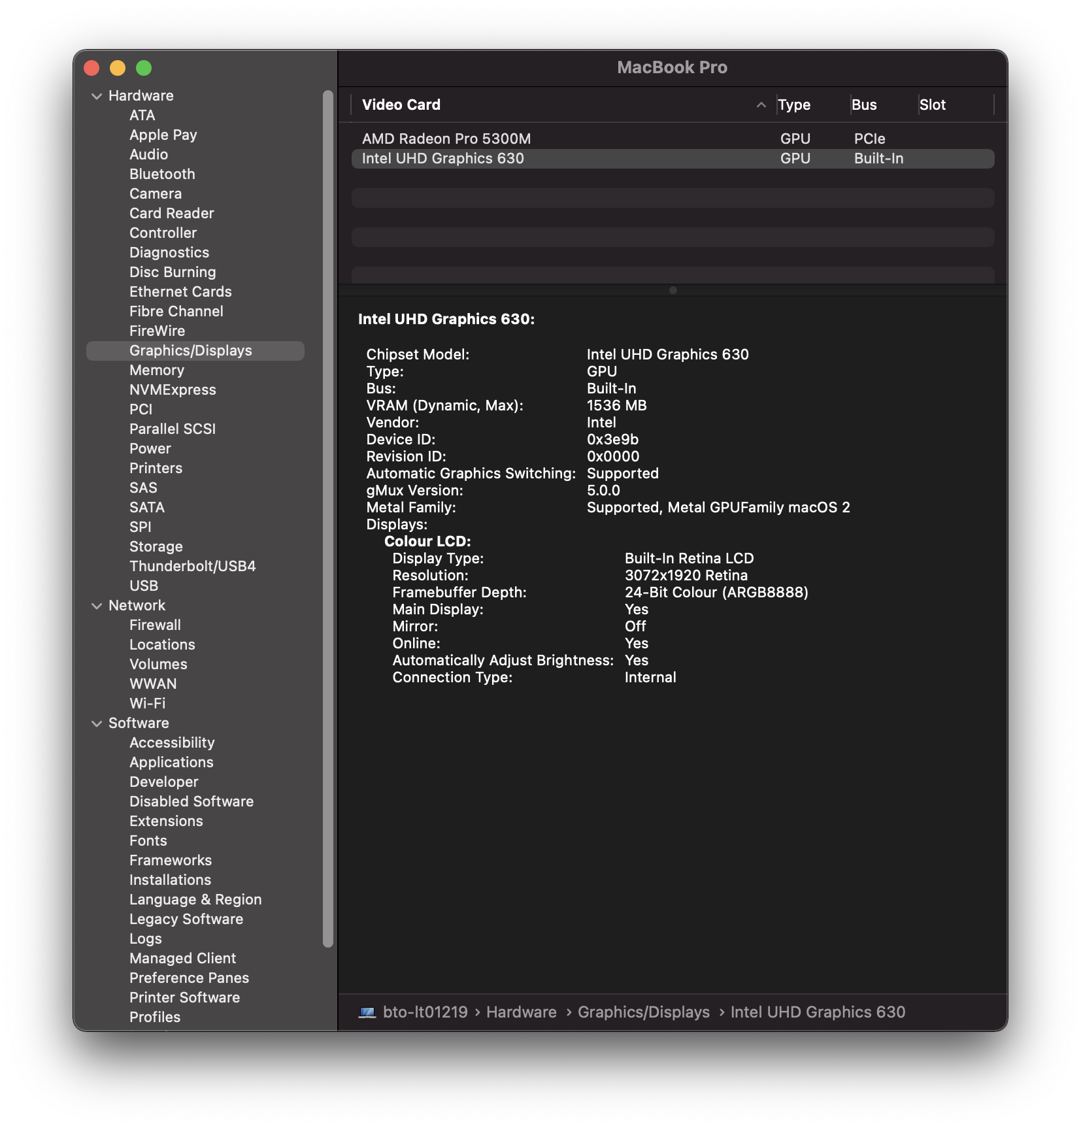Select Fibre Channel entry
Viewport: 1081px width, 1128px height.
tap(176, 312)
